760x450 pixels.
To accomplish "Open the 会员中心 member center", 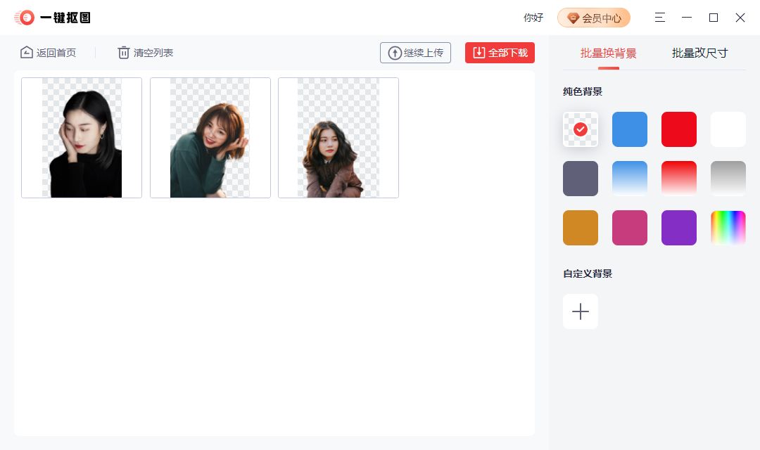I will 594,18.
